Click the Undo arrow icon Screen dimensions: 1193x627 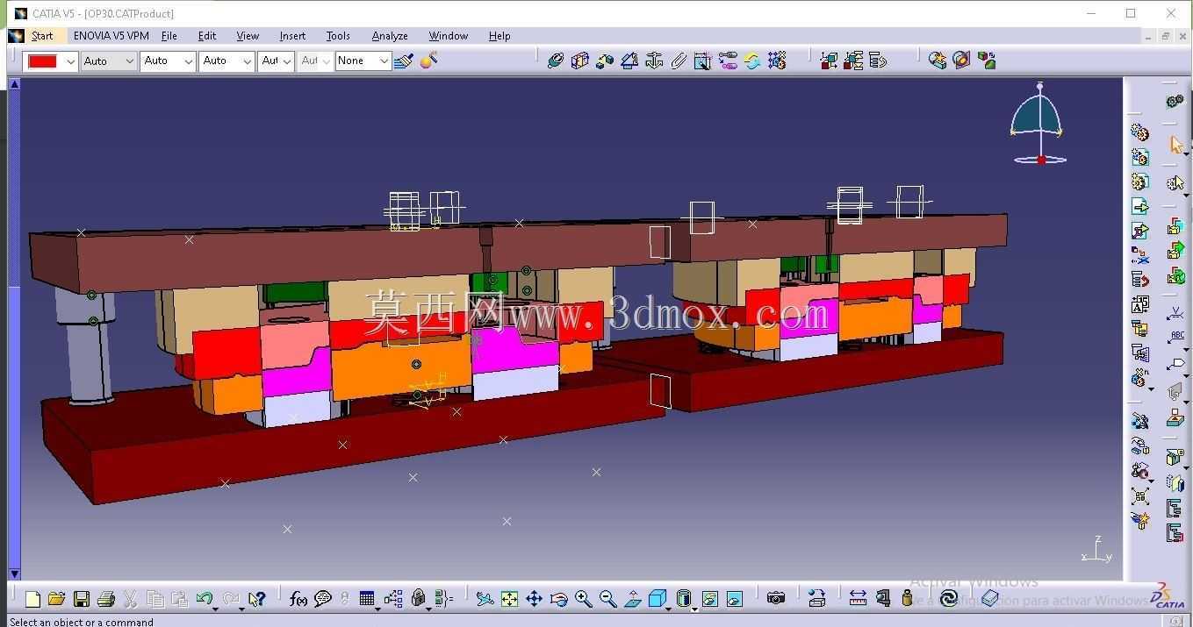204,598
